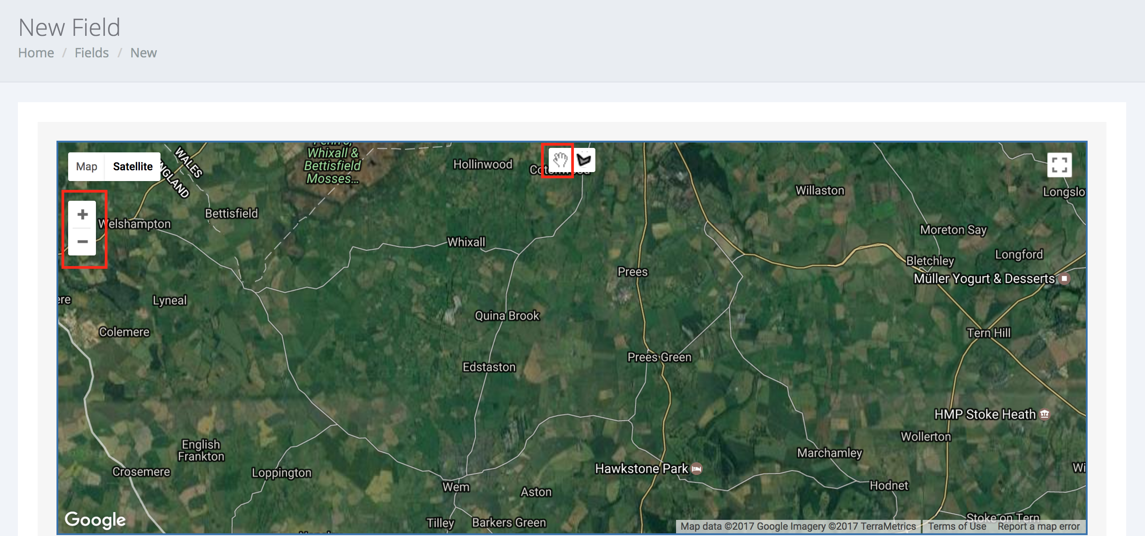Select the hand pan tool

coord(560,160)
